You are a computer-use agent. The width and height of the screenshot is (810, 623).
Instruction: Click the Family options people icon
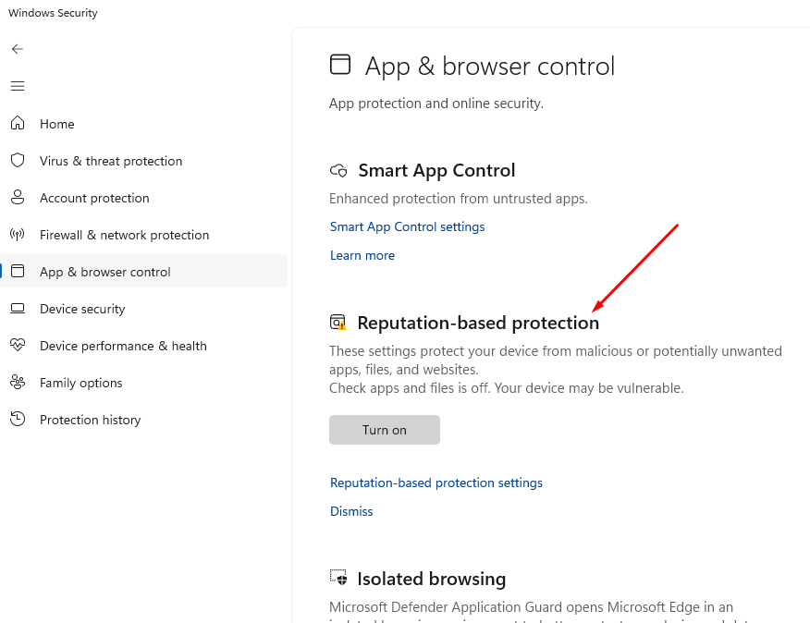point(18,383)
